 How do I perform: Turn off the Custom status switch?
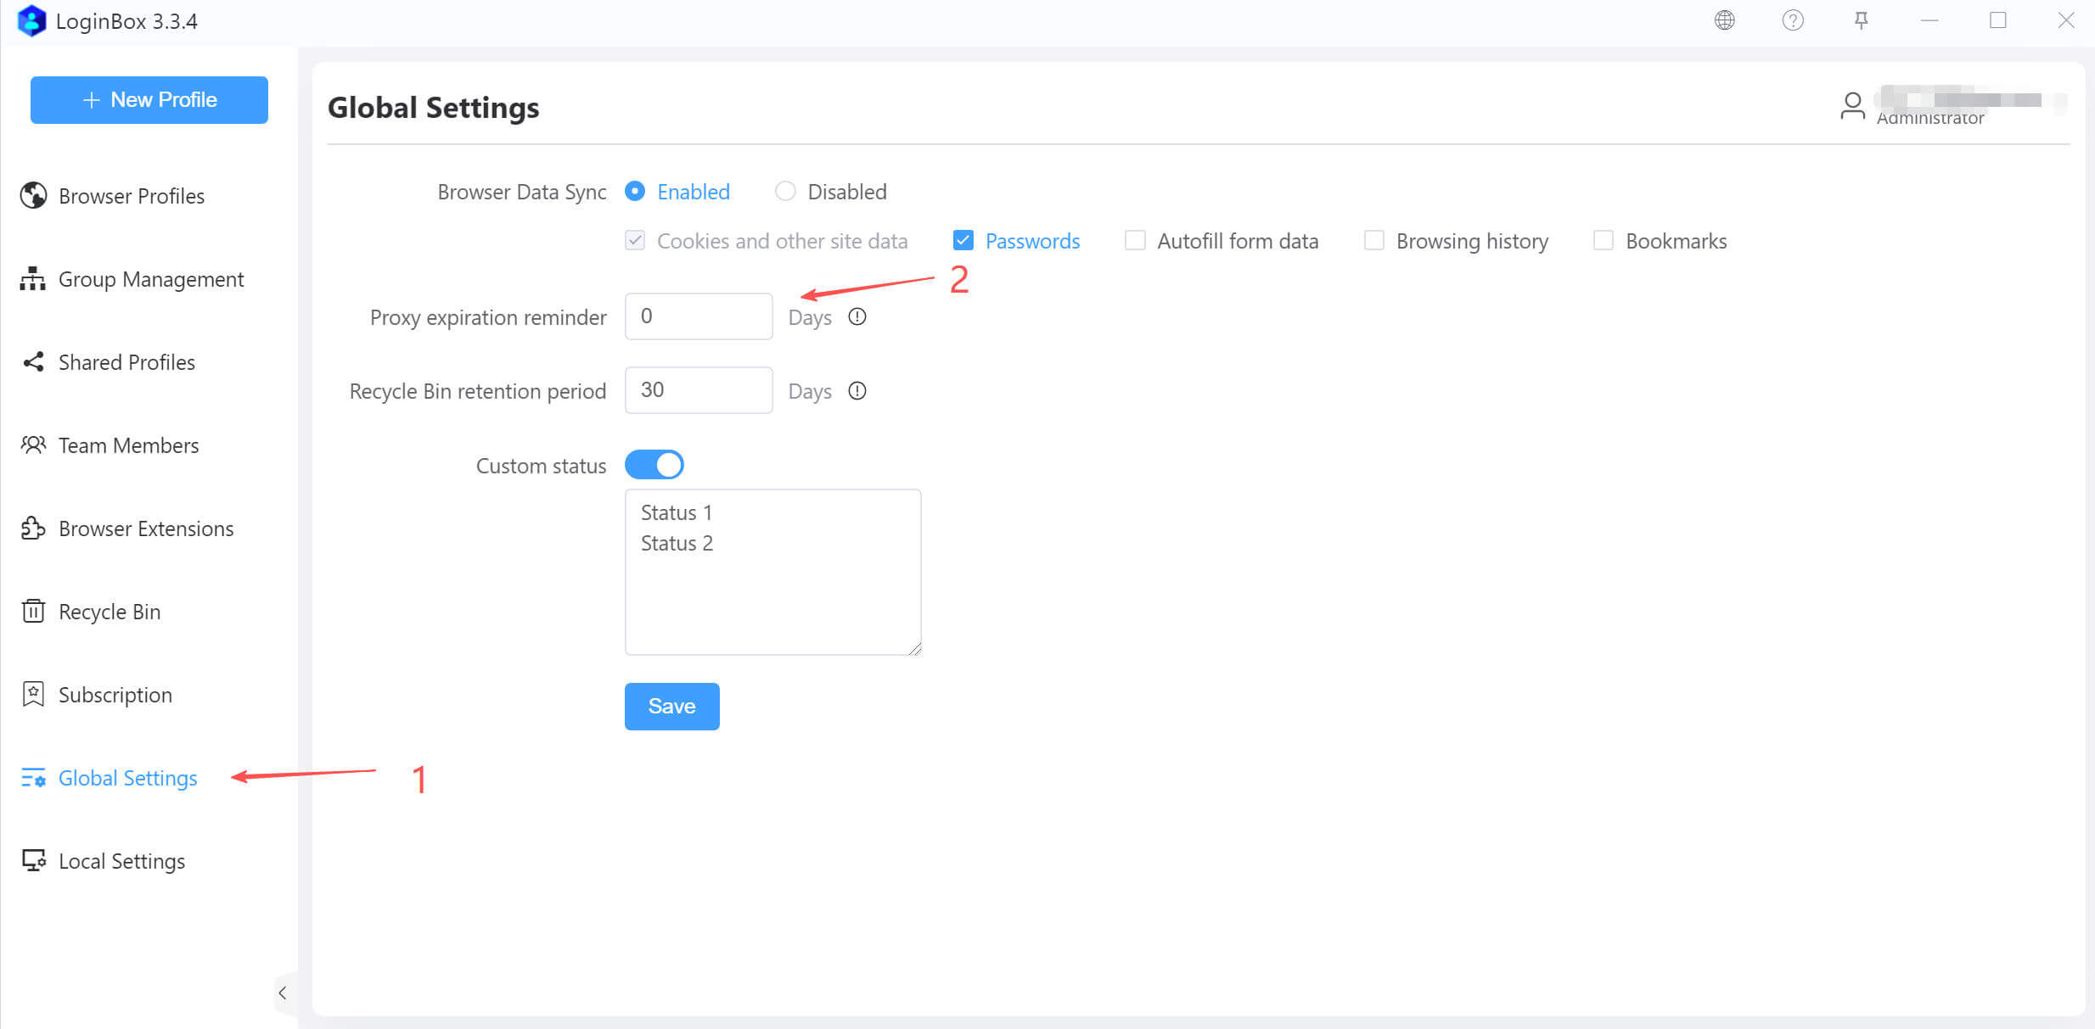[x=654, y=465]
